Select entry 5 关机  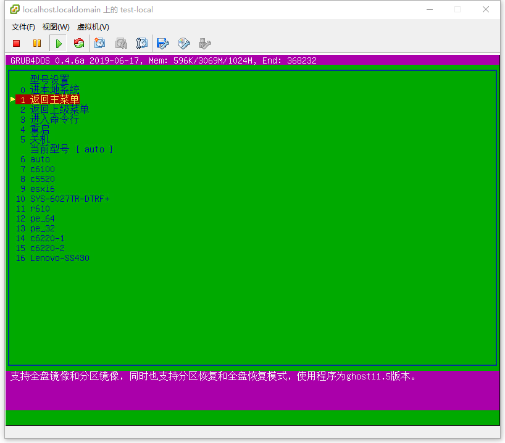point(35,139)
